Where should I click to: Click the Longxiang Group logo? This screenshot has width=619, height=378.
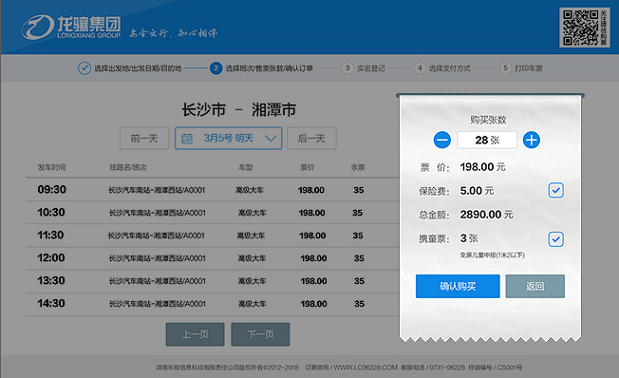[x=71, y=28]
